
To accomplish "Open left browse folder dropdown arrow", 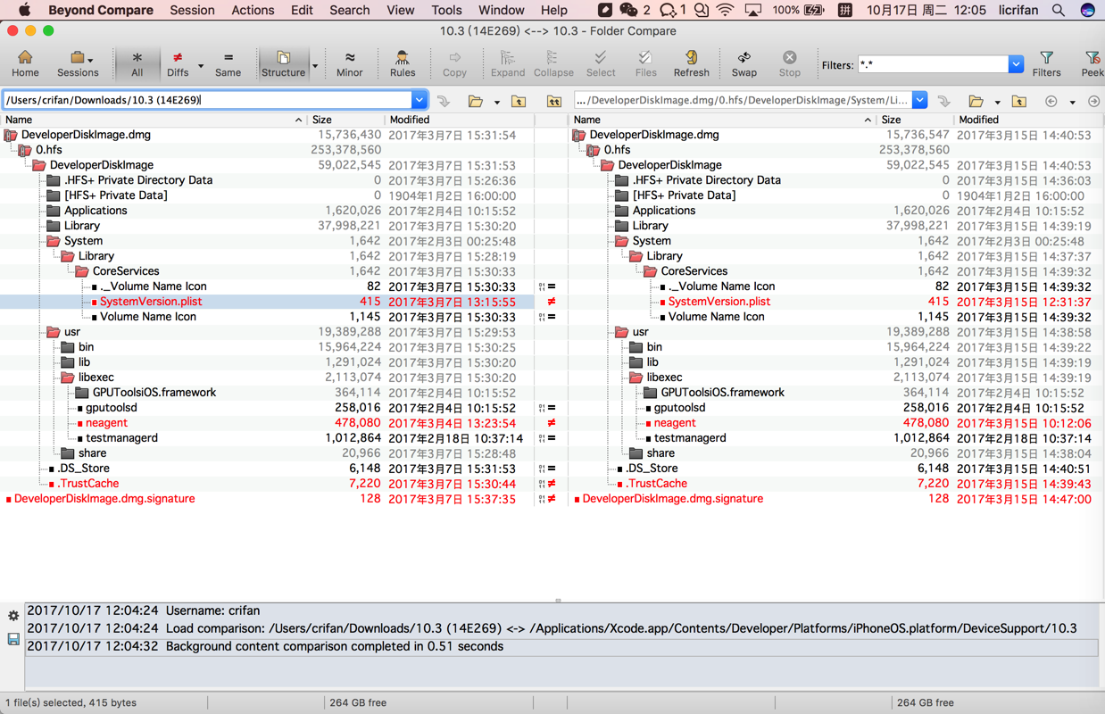I will (497, 102).
